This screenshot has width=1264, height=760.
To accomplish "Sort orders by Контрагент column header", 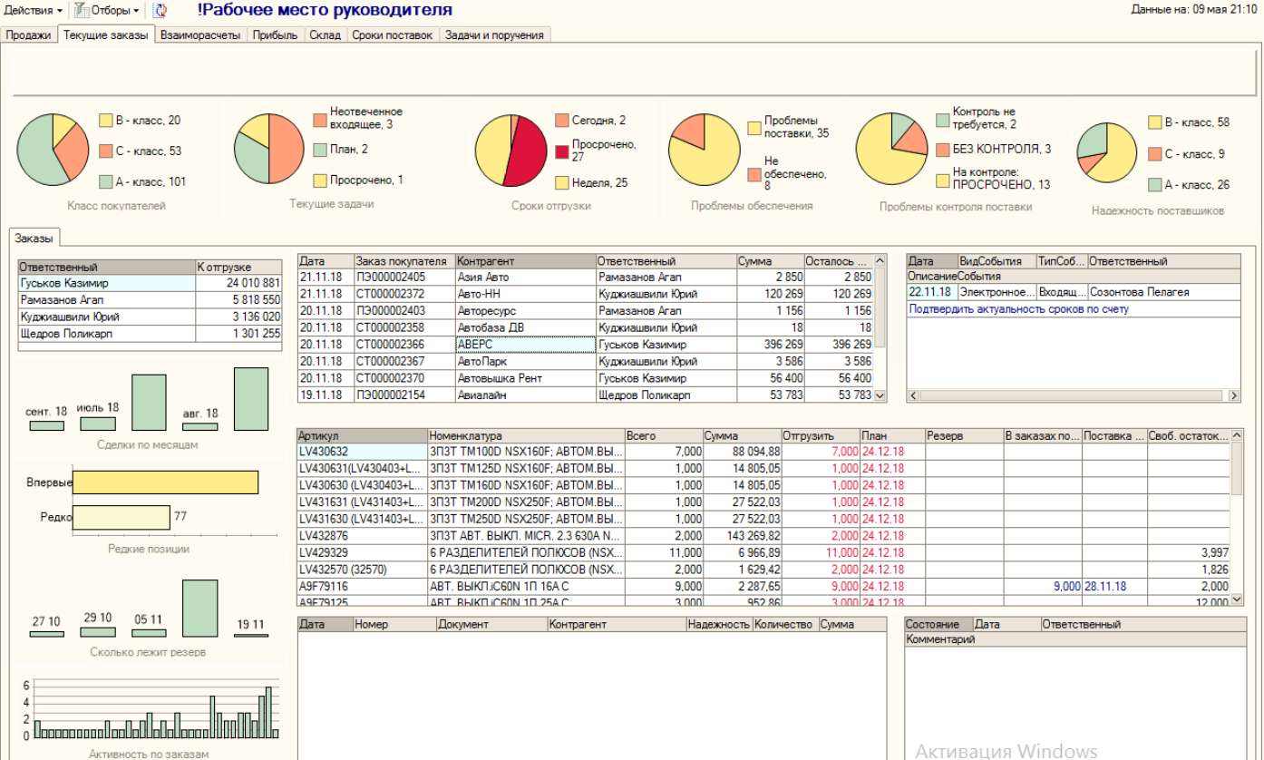I will 525,261.
